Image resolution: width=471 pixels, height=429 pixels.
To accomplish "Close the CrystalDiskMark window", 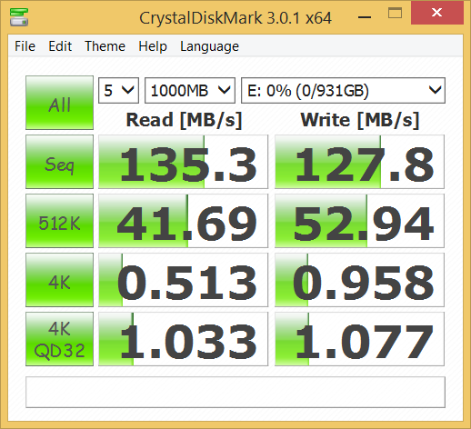I will tap(436, 13).
